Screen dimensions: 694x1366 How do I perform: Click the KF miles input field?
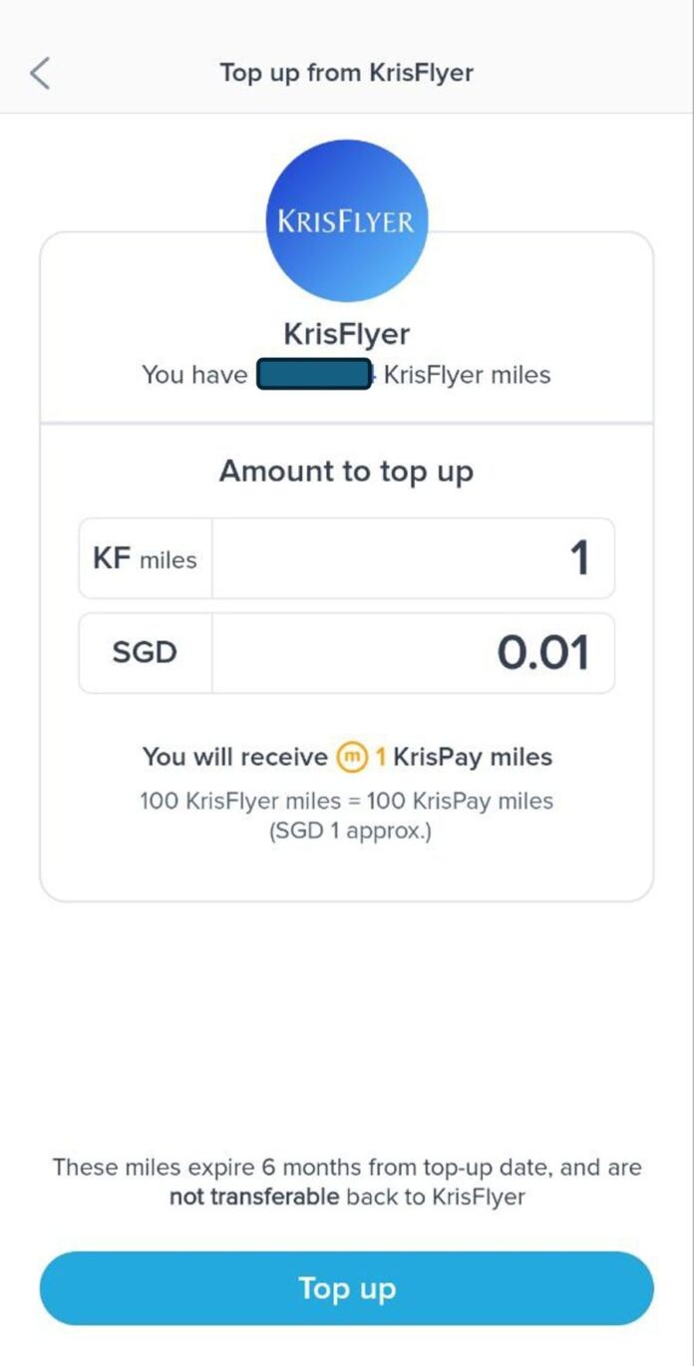(x=412, y=558)
